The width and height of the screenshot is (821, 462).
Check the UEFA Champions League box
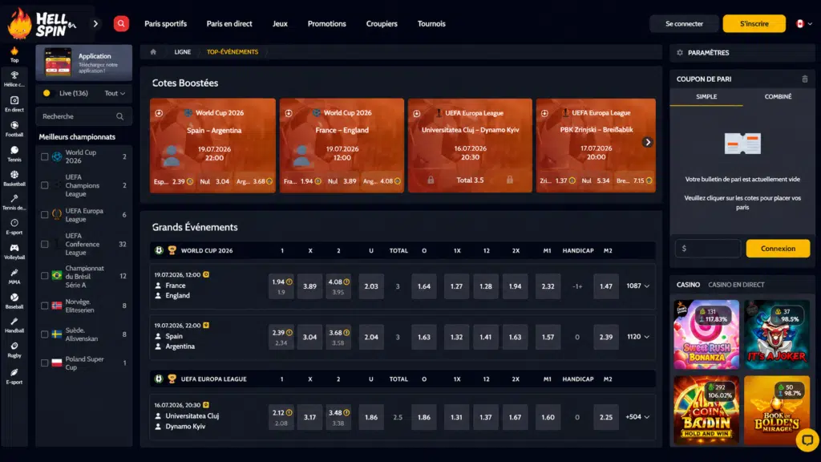tap(45, 185)
